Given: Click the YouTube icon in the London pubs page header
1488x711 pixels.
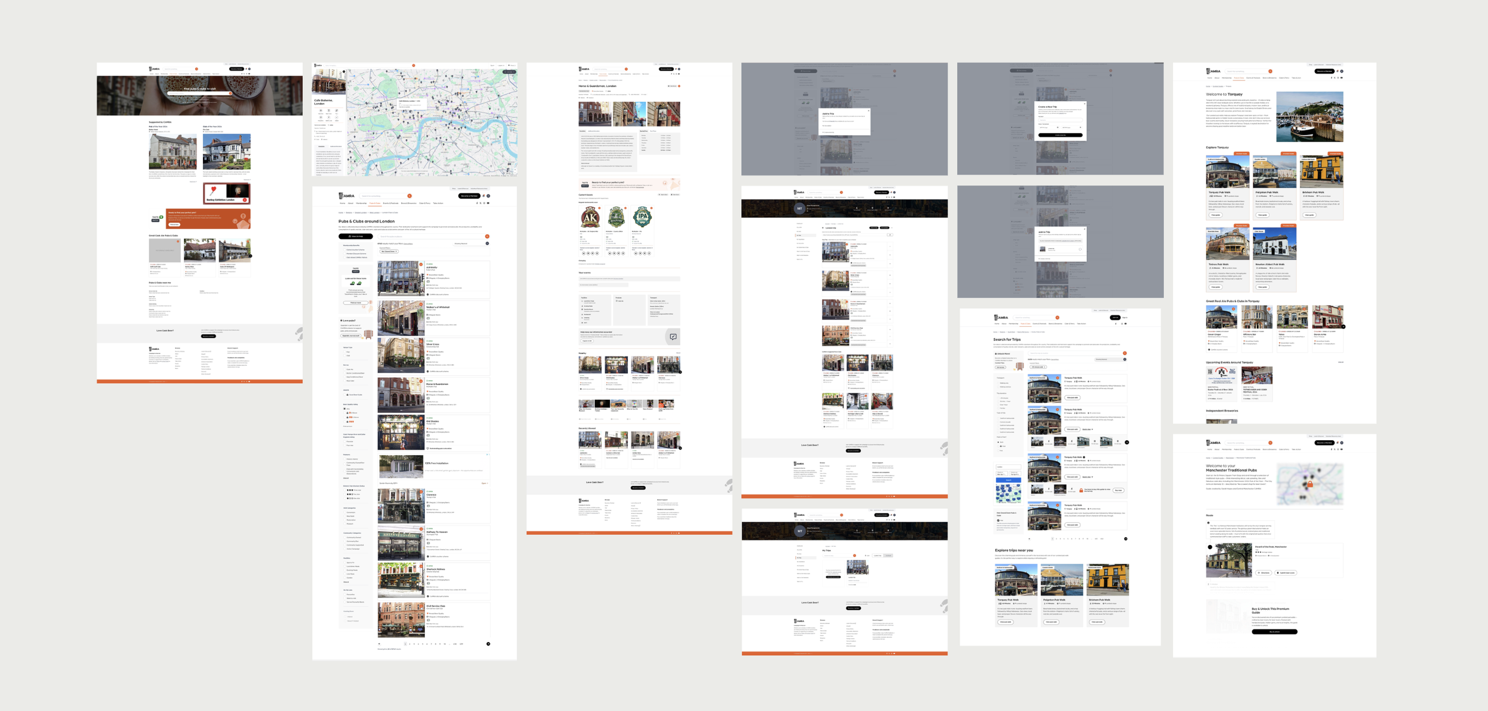Looking at the screenshot, I should (488, 203).
